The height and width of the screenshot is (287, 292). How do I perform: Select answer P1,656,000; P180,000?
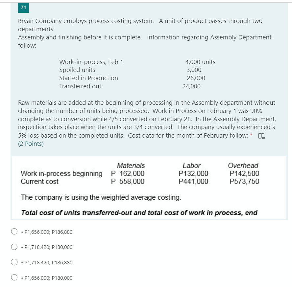point(14,277)
